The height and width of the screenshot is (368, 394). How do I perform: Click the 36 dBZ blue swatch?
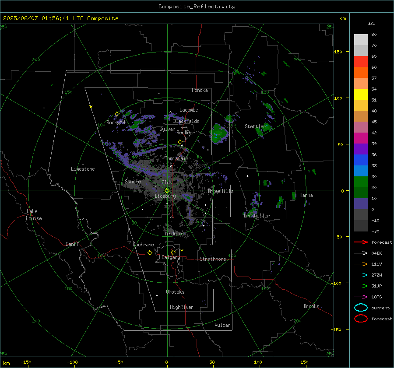361,160
